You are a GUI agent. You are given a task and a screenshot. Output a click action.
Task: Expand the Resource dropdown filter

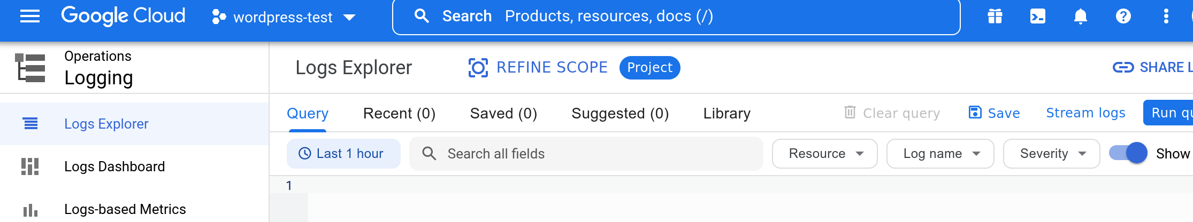coord(824,154)
